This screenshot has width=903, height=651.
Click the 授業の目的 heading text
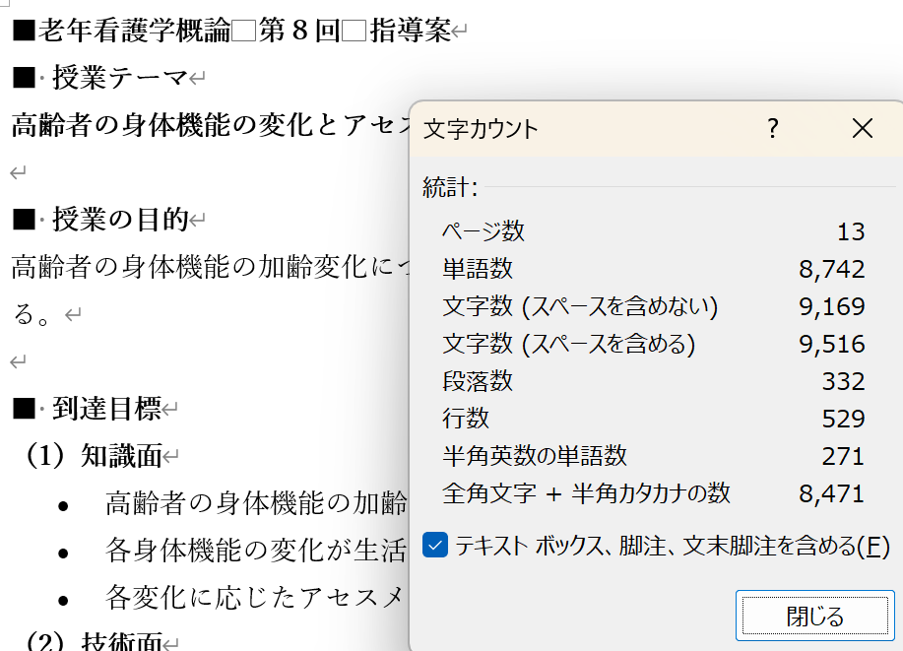pyautogui.click(x=120, y=219)
